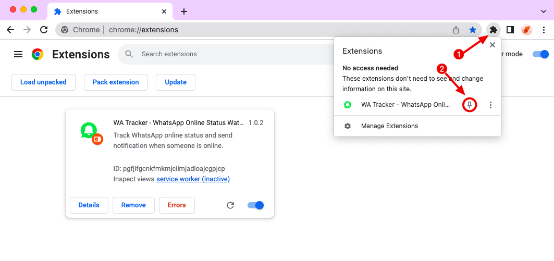Image resolution: width=554 pixels, height=261 pixels.
Task: Select the Extensions browser tab
Action: [x=110, y=11]
